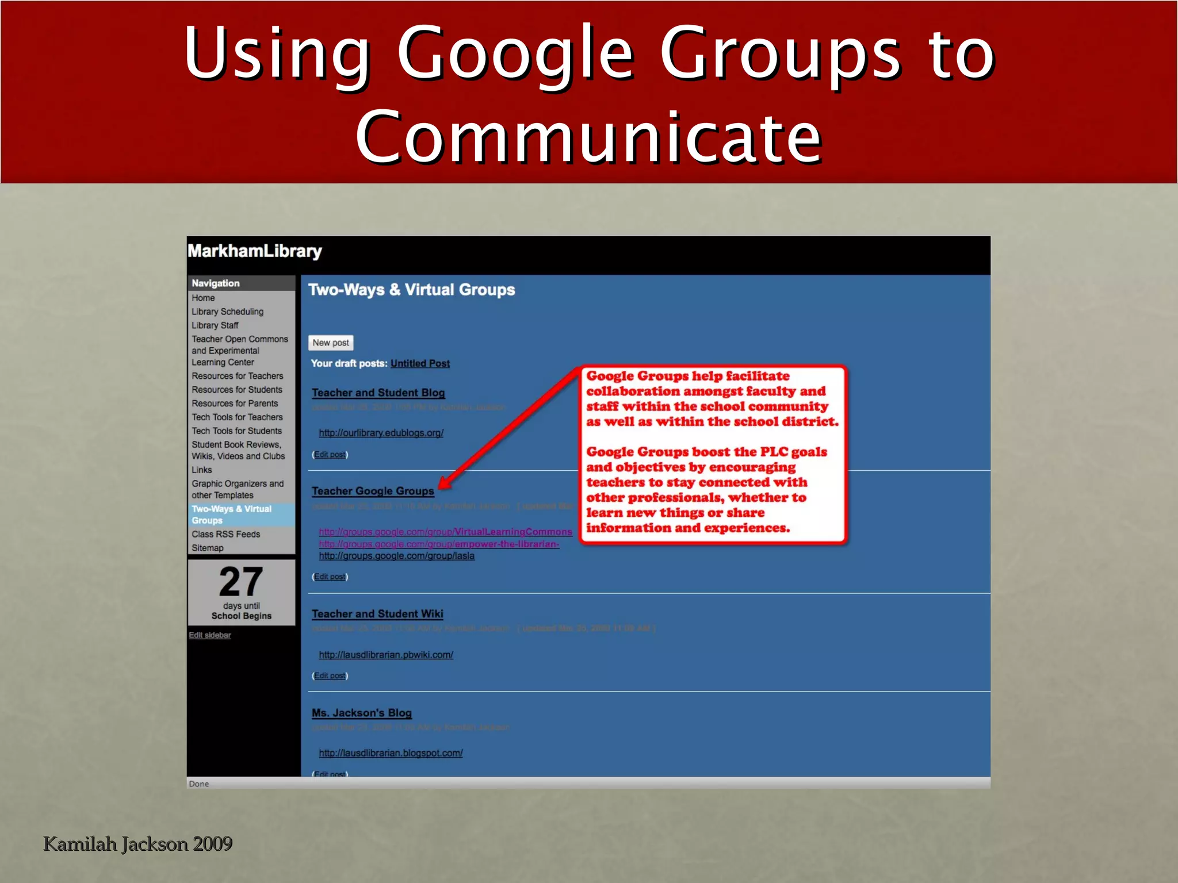Open the Home navigation link
Screen dimensions: 1178x883
pos(203,298)
